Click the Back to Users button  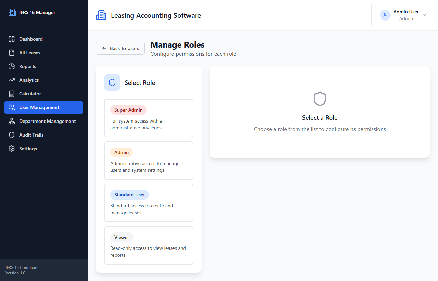pyautogui.click(x=120, y=48)
